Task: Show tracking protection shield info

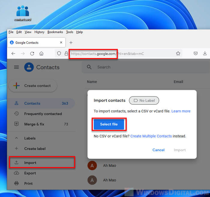Action: 59,54
